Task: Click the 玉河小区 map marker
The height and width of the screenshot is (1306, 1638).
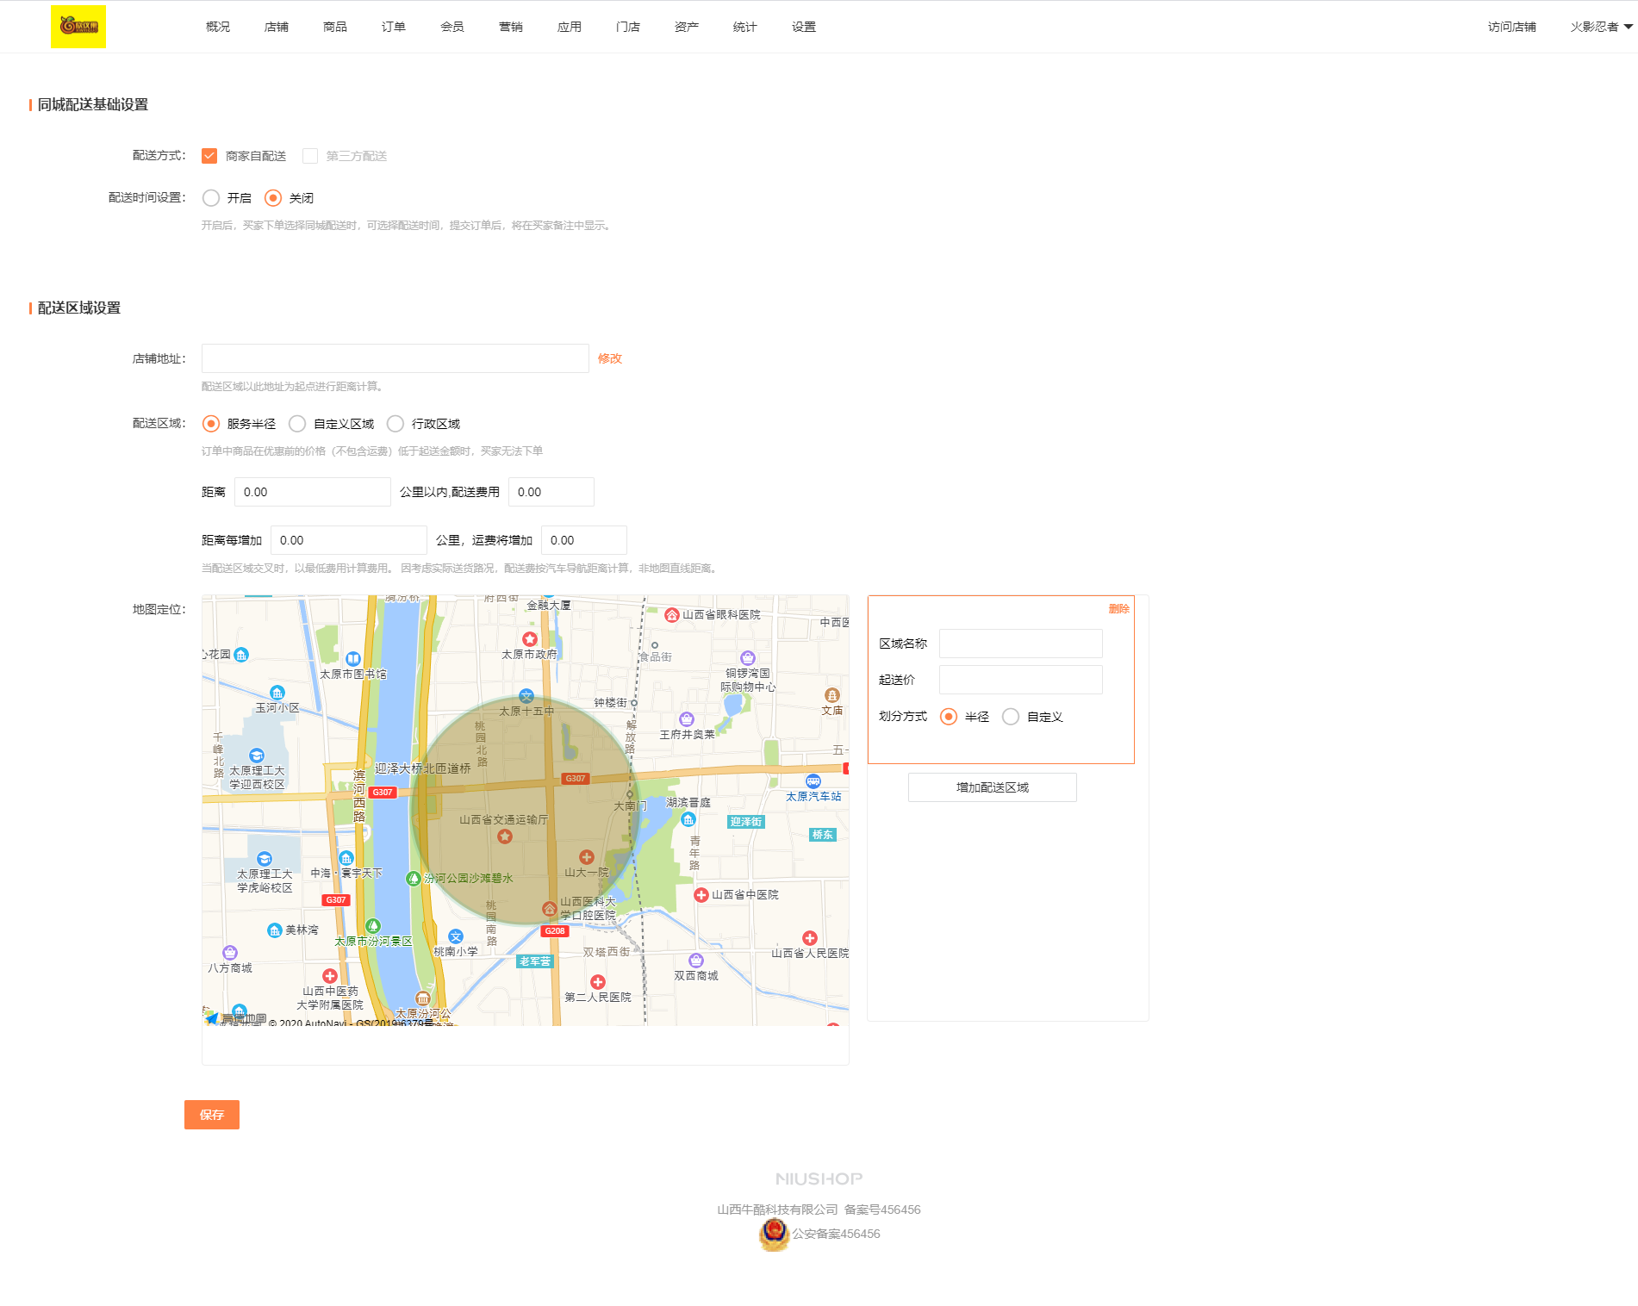Action: (277, 693)
